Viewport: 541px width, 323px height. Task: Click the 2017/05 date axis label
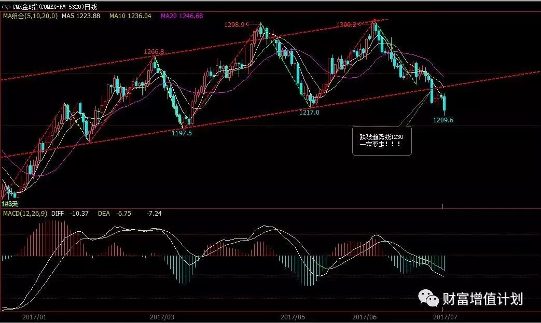click(293, 317)
